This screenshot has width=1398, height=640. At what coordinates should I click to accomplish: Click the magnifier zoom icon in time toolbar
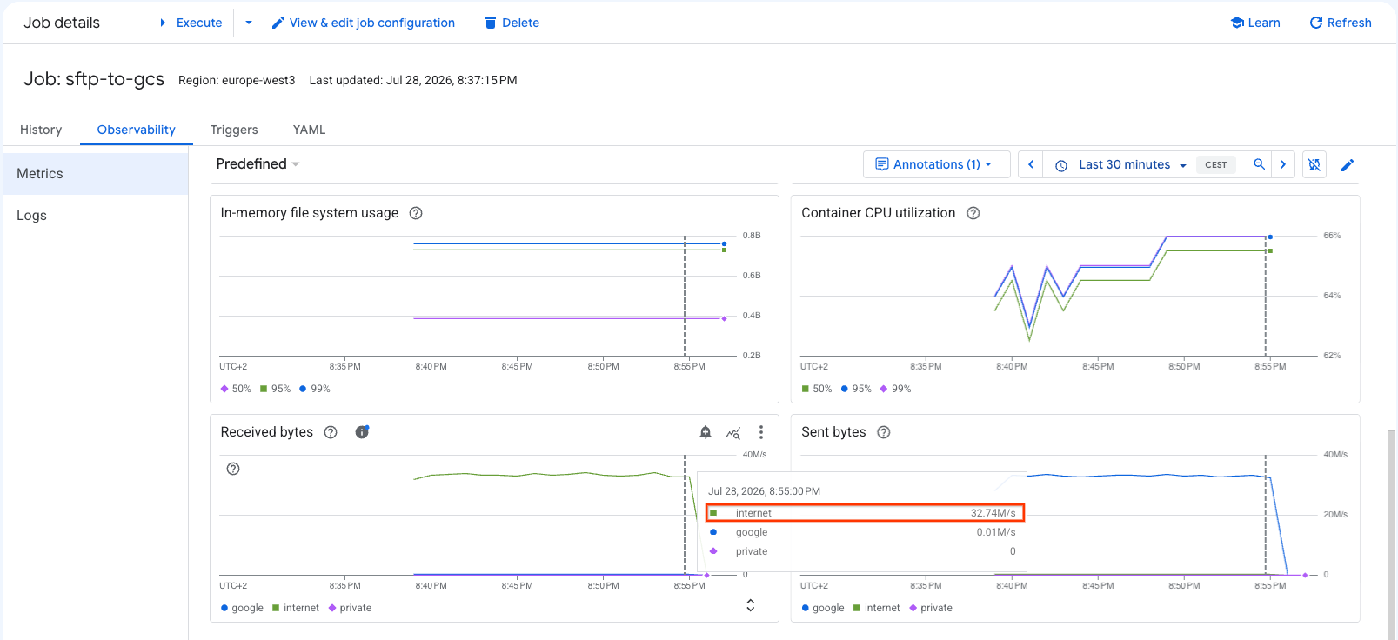[1259, 164]
